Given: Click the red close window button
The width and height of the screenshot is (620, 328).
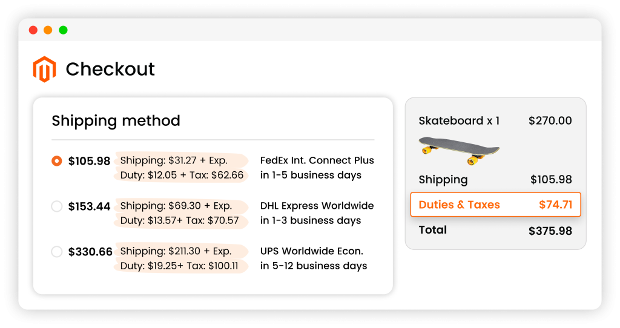Looking at the screenshot, I should point(33,30).
